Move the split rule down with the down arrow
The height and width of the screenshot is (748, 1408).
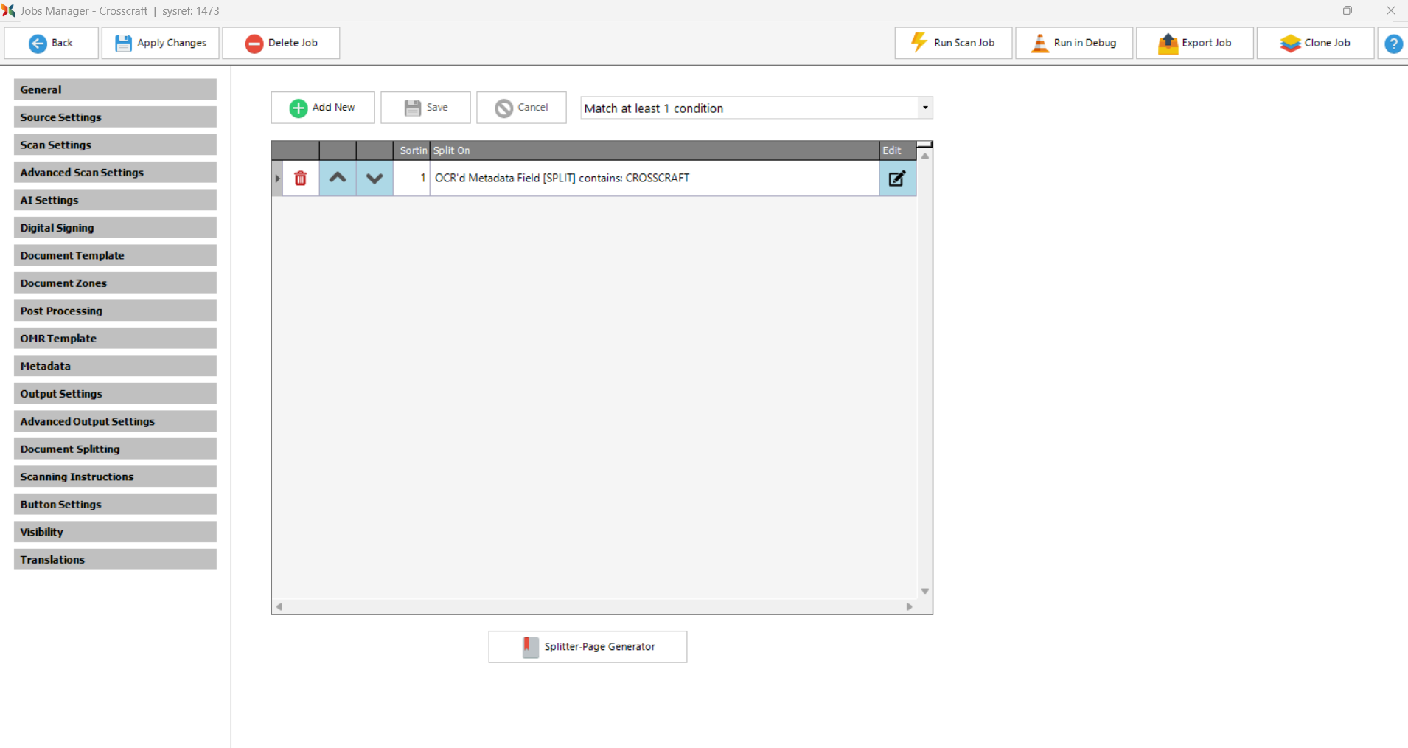(x=374, y=179)
